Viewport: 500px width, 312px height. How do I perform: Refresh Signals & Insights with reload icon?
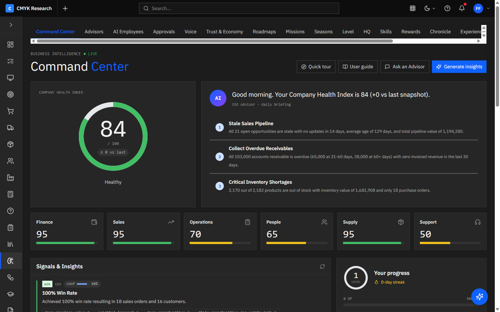pos(322,267)
